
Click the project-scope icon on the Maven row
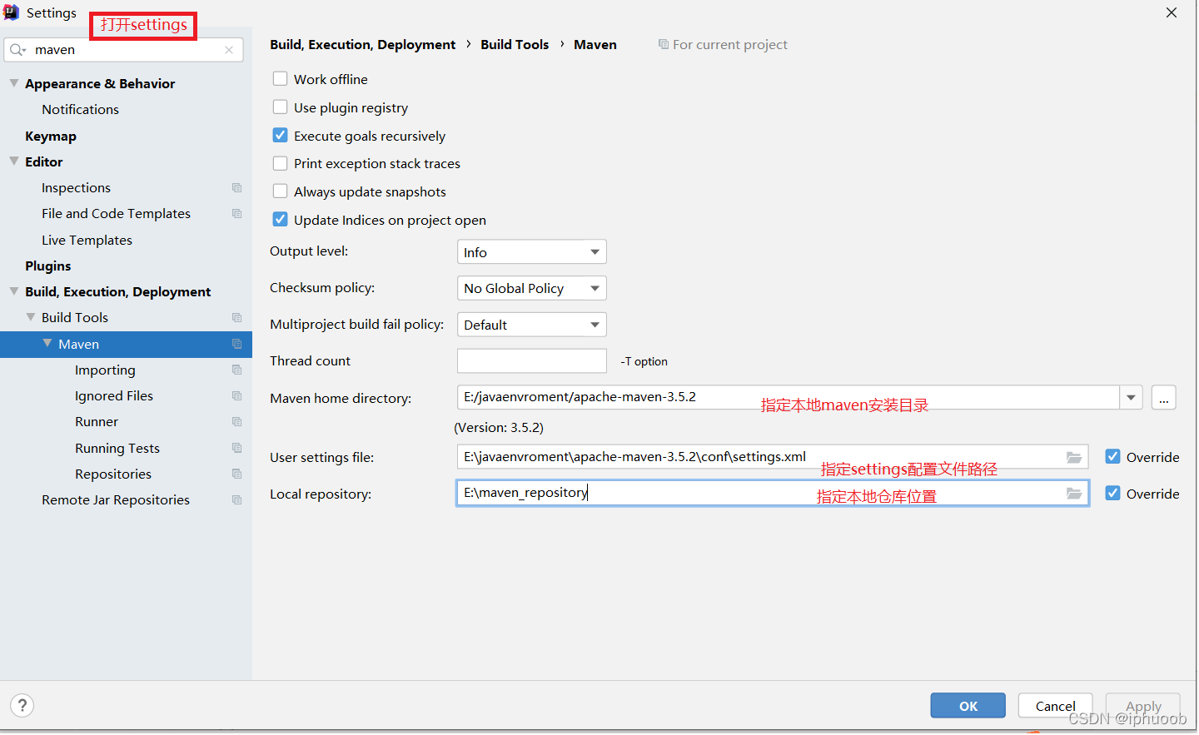(x=236, y=344)
